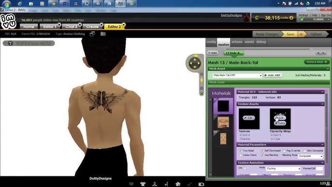332x187 pixels.
Task: Collapse the Material Parameters section
Action: 322,144
